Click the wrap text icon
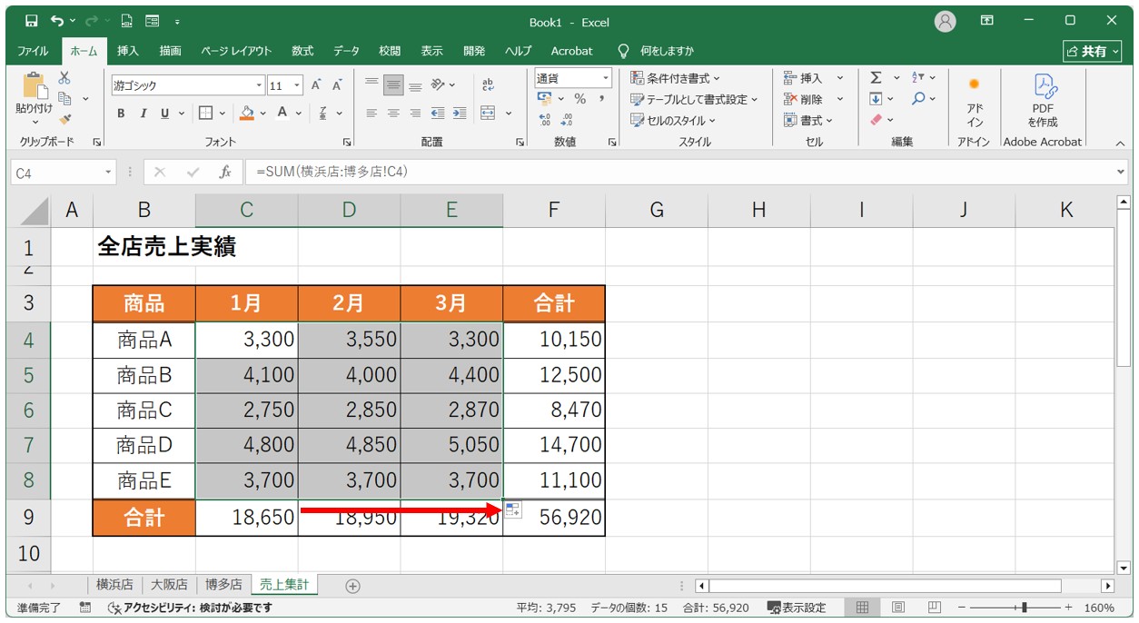The height and width of the screenshot is (623, 1139). (x=488, y=84)
